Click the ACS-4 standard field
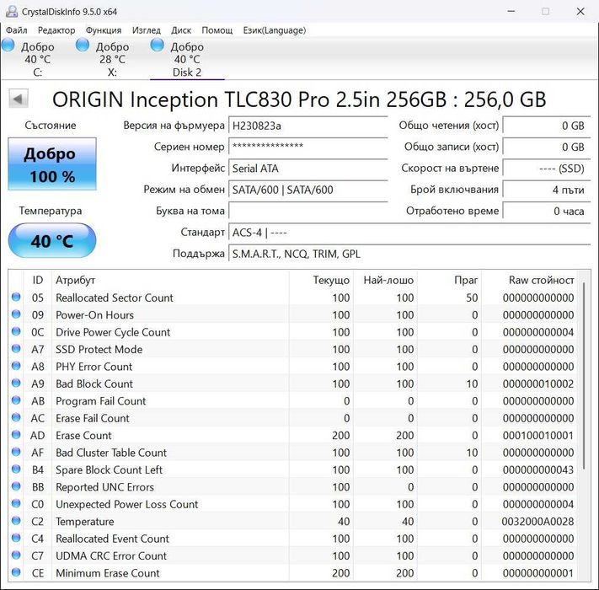 click(409, 233)
